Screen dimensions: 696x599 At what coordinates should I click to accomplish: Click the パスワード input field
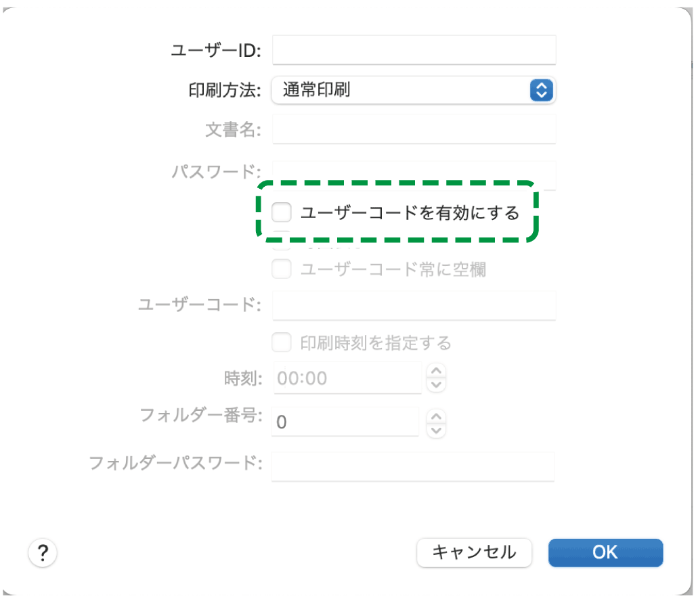click(x=413, y=175)
